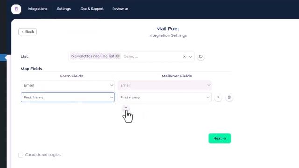Click the List: label
Screen dimensions: 299x168
click(25, 56)
